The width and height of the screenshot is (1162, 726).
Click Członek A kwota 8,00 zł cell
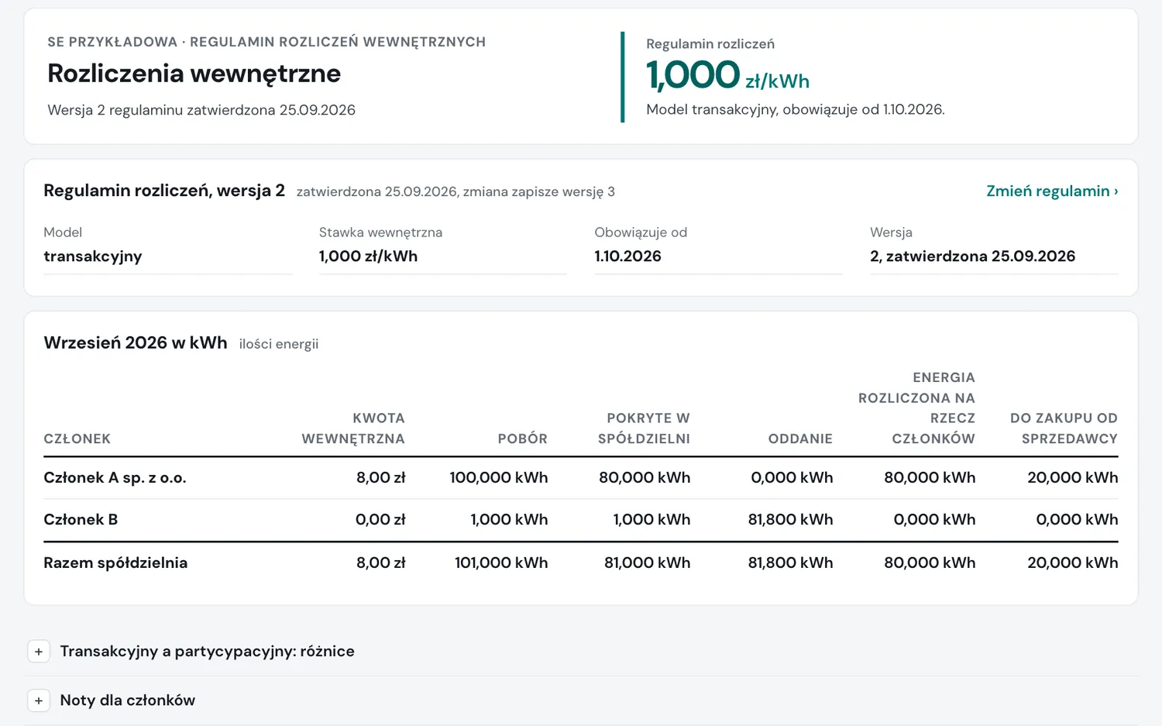(380, 478)
